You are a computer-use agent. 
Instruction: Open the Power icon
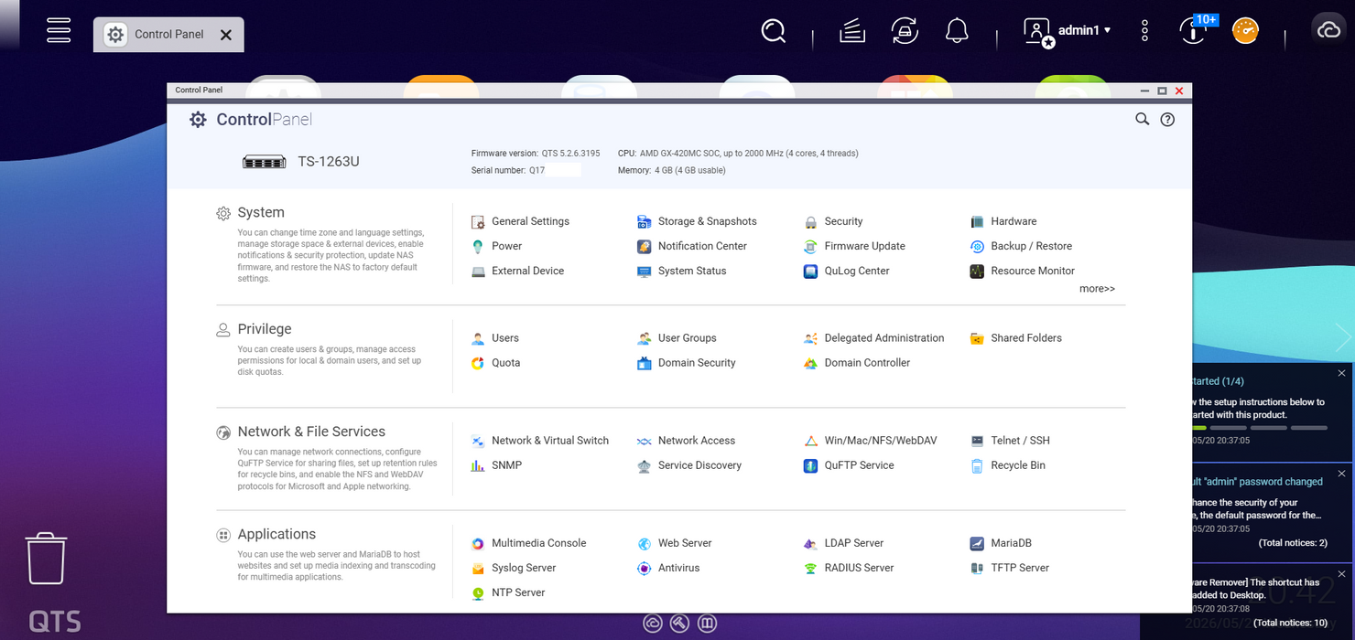[478, 246]
